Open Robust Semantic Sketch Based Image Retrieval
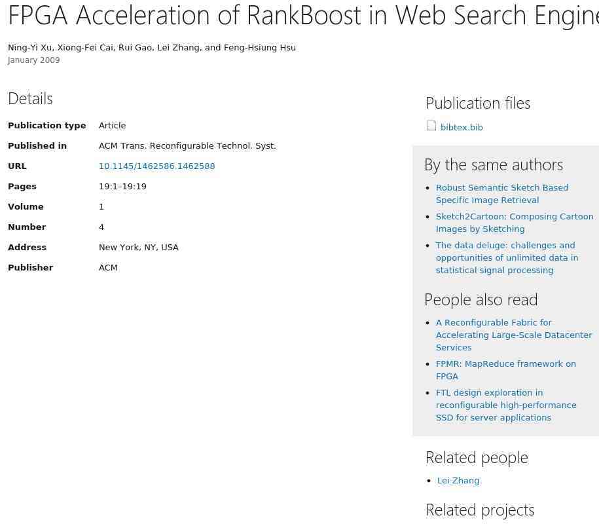Screen dimensions: 599x524 click(x=501, y=194)
